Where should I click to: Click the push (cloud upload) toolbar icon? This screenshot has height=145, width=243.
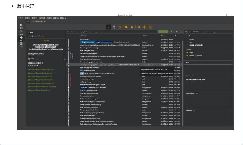click(132, 27)
